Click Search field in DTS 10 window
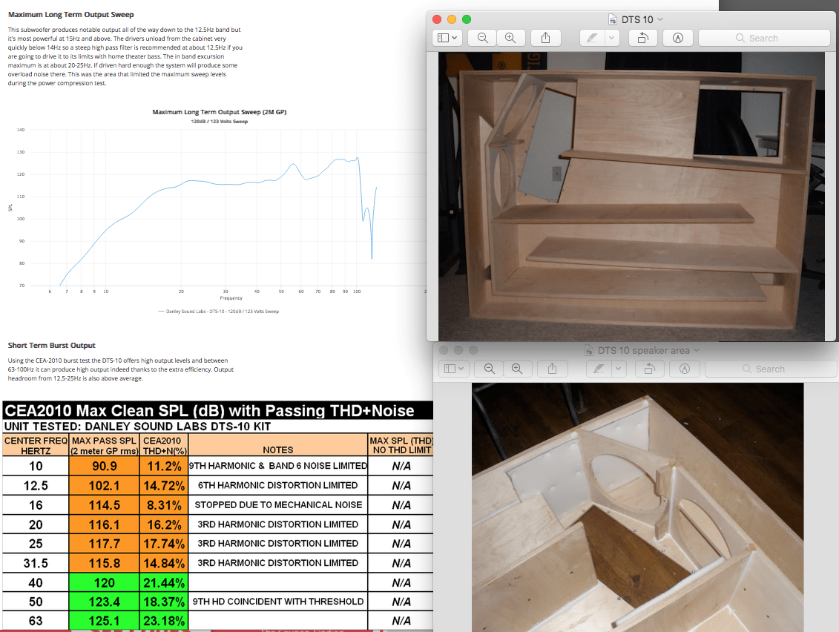The height and width of the screenshot is (632, 839). pos(764,38)
